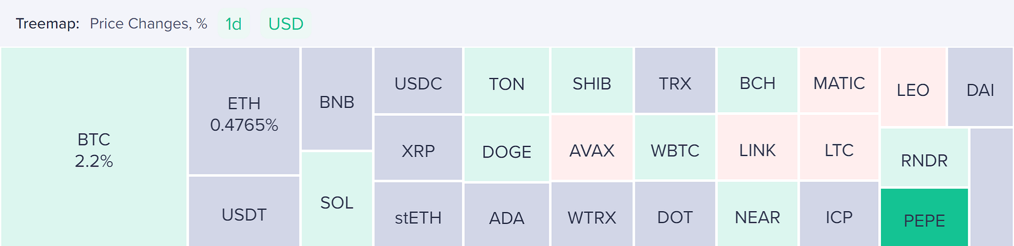1014x246 pixels.
Task: Click the ETH 0.4765% tile
Action: (244, 111)
